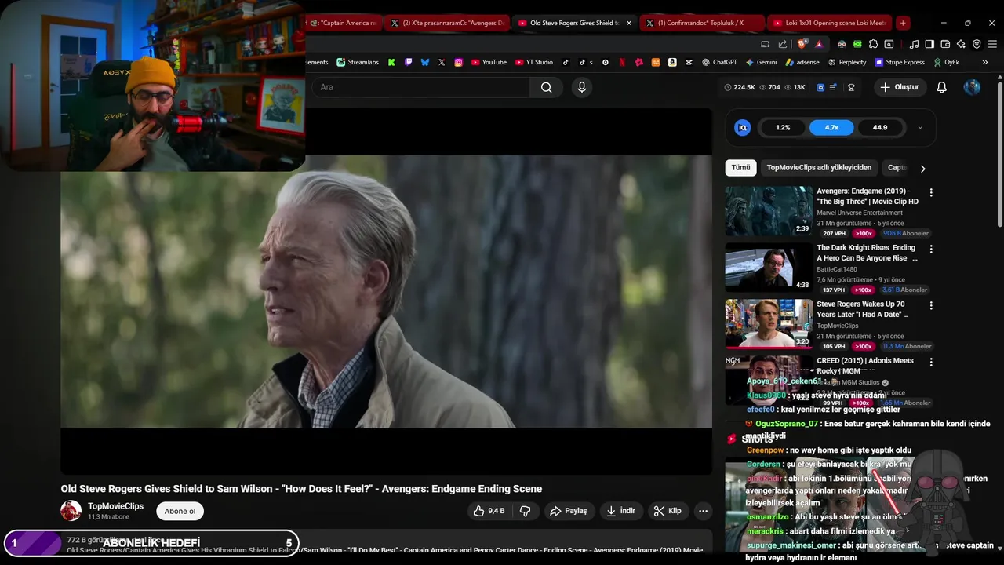Open the browser extensions puzzle icon

pyautogui.click(x=873, y=44)
